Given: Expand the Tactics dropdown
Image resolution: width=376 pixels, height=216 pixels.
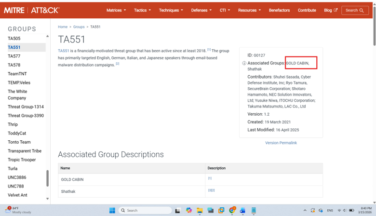Looking at the screenshot, I should 142,10.
